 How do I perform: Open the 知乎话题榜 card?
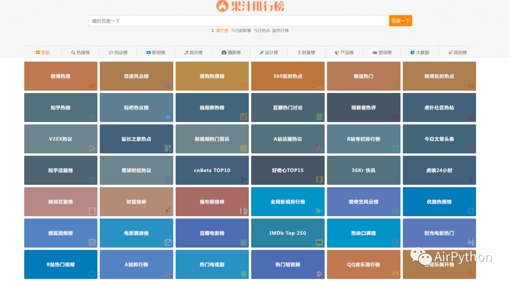[x=61, y=170]
